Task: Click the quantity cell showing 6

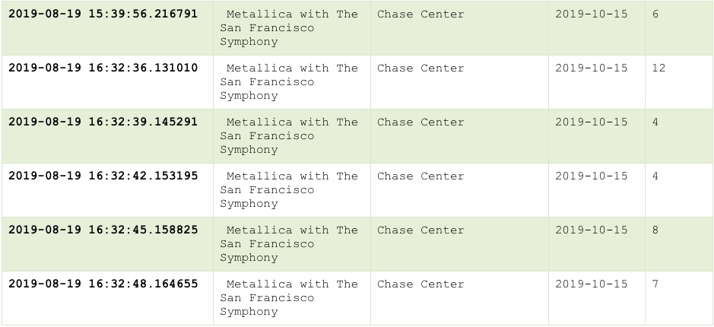Action: [655, 14]
